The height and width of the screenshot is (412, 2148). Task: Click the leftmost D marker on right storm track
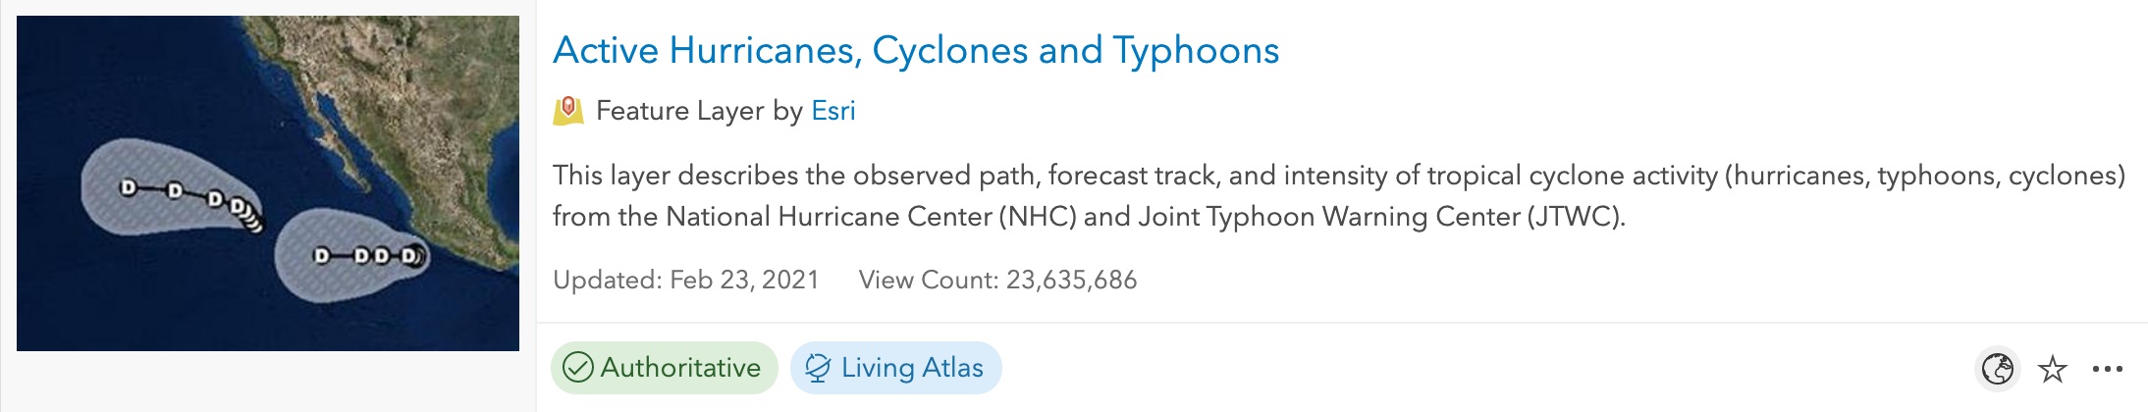tap(321, 256)
